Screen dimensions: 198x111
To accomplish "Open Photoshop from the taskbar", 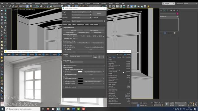I will (x=63, y=109).
